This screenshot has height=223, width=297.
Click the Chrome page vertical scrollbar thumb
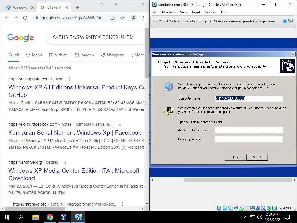[x=147, y=53]
